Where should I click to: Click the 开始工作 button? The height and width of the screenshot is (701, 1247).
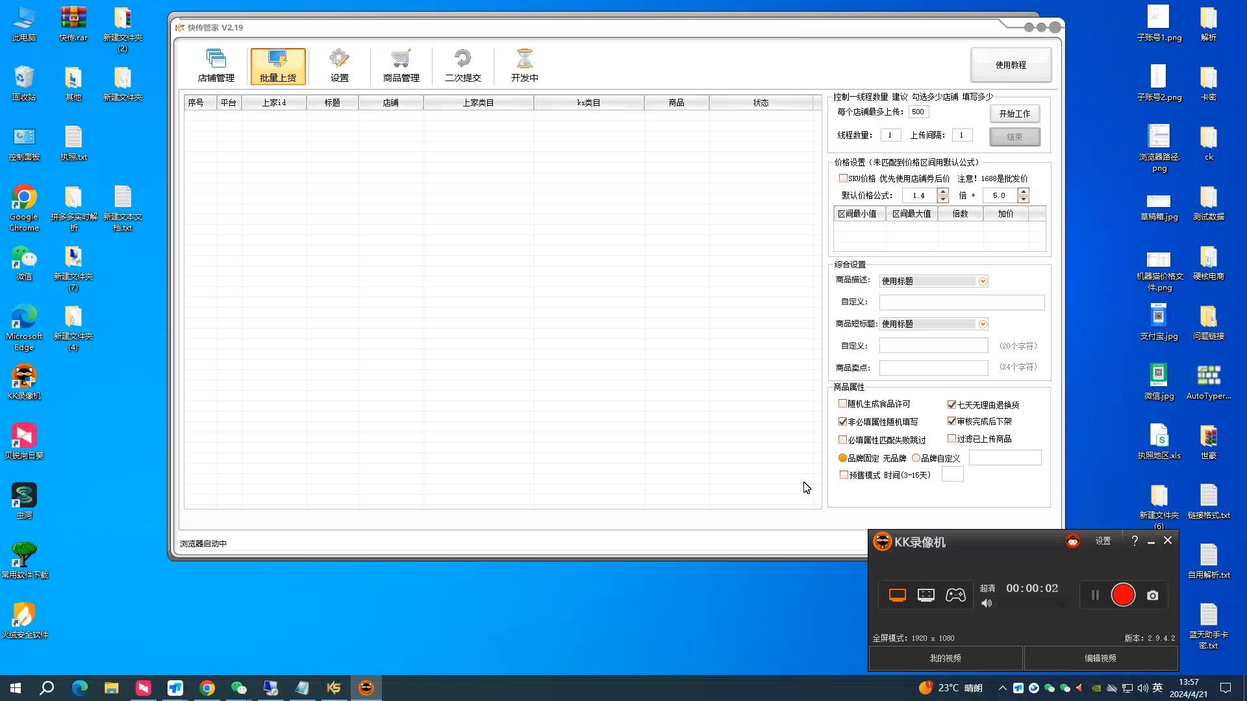(1014, 114)
